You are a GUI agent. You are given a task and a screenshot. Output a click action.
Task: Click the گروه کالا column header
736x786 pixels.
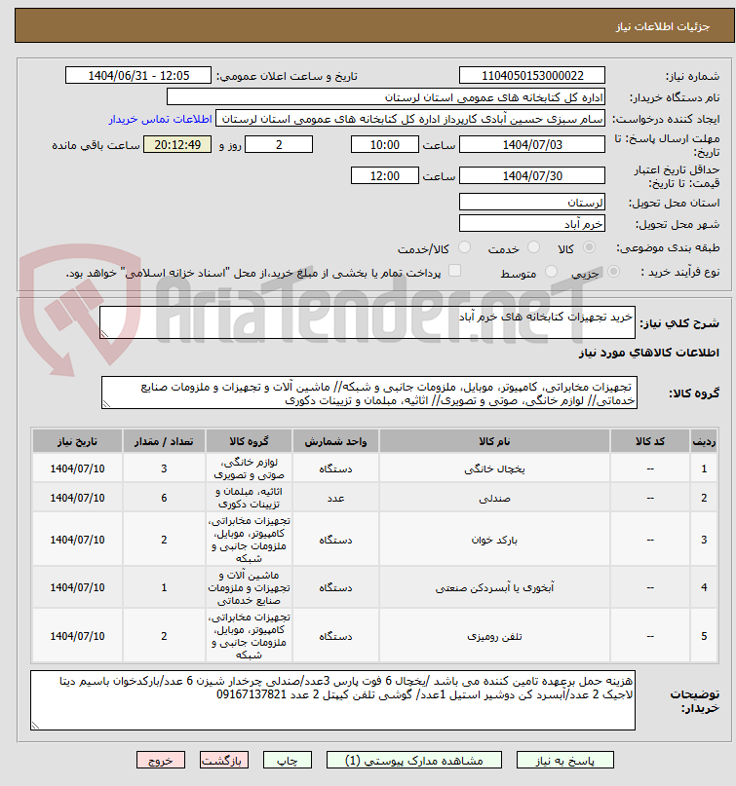(x=249, y=441)
